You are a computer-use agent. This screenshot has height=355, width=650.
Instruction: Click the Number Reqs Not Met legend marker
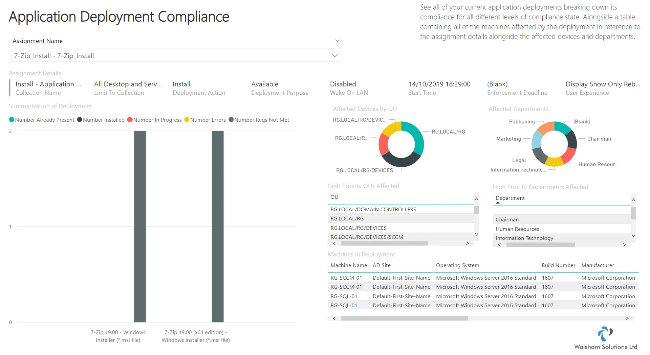[x=231, y=120]
